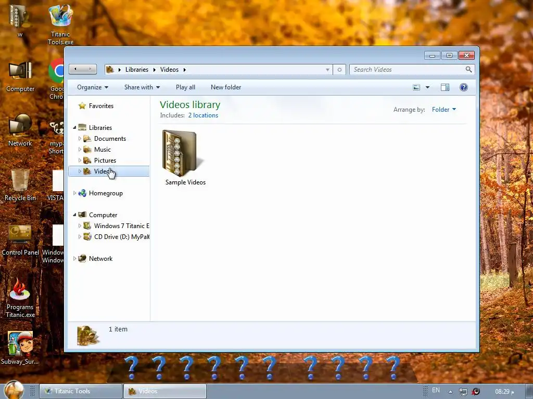Screen dimensions: 533x399
Task: Click the Music library icon
Action: click(87, 149)
